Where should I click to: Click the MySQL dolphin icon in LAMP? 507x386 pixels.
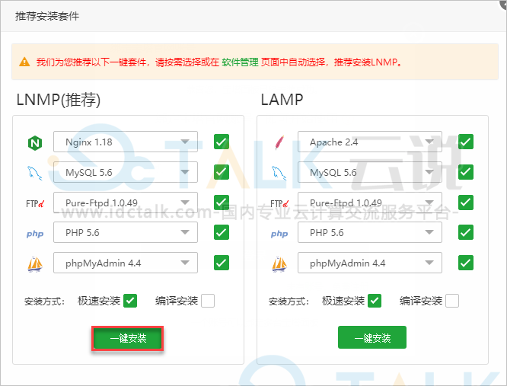tap(279, 173)
